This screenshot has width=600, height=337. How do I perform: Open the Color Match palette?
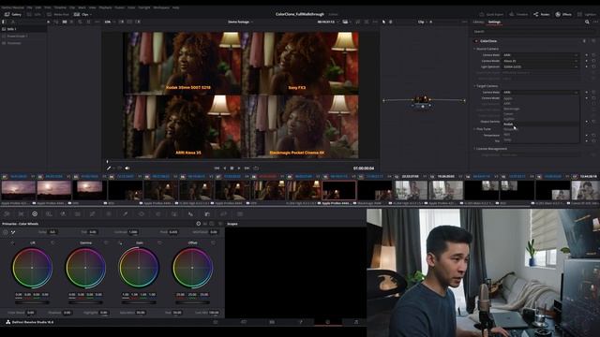(21, 214)
